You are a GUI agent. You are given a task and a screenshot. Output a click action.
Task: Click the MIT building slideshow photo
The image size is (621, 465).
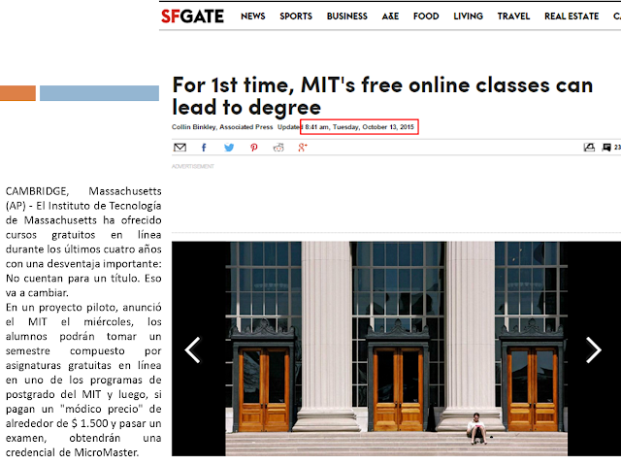[397, 349]
